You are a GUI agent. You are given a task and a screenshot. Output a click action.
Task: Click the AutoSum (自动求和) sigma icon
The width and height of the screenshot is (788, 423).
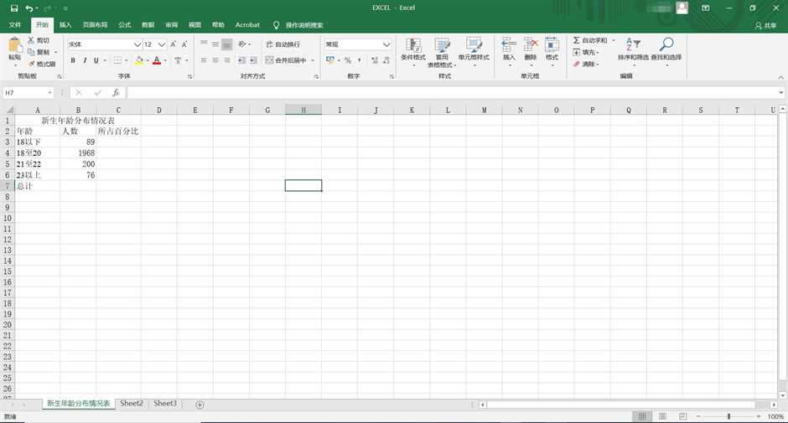(x=577, y=40)
